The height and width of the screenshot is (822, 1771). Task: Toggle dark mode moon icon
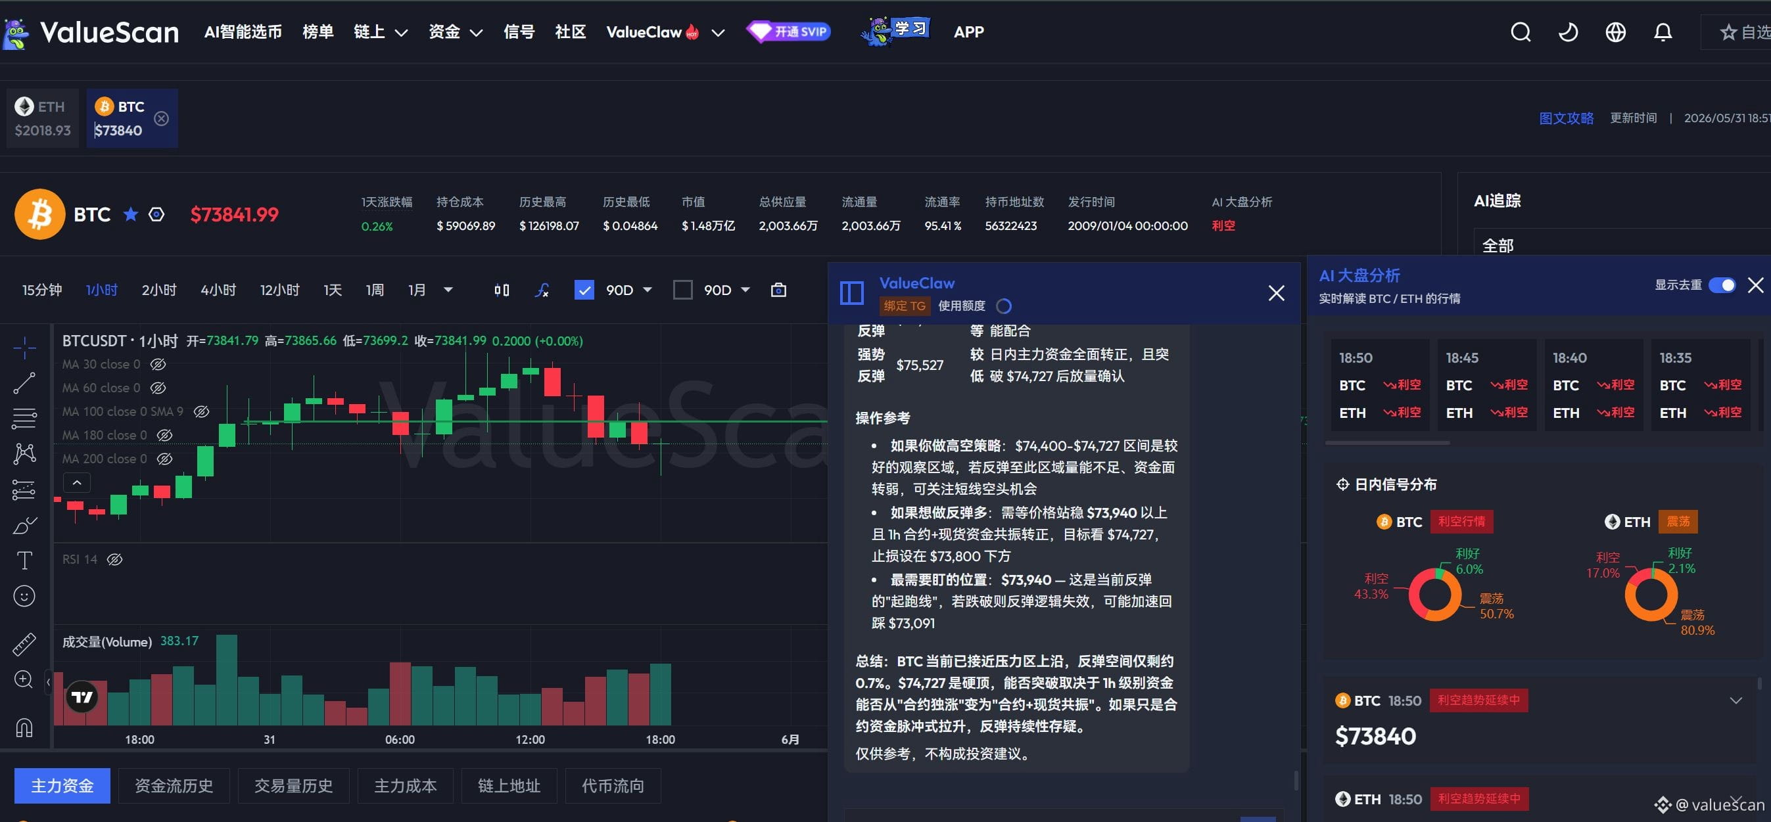(1567, 32)
